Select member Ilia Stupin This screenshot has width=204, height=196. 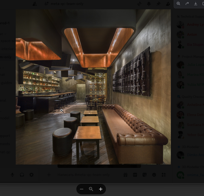pos(190,45)
